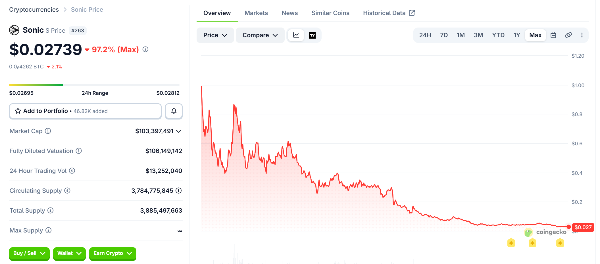The width and height of the screenshot is (600, 264).
Task: Open info tooltip next to 97.2% (Max)
Action: coord(145,49)
